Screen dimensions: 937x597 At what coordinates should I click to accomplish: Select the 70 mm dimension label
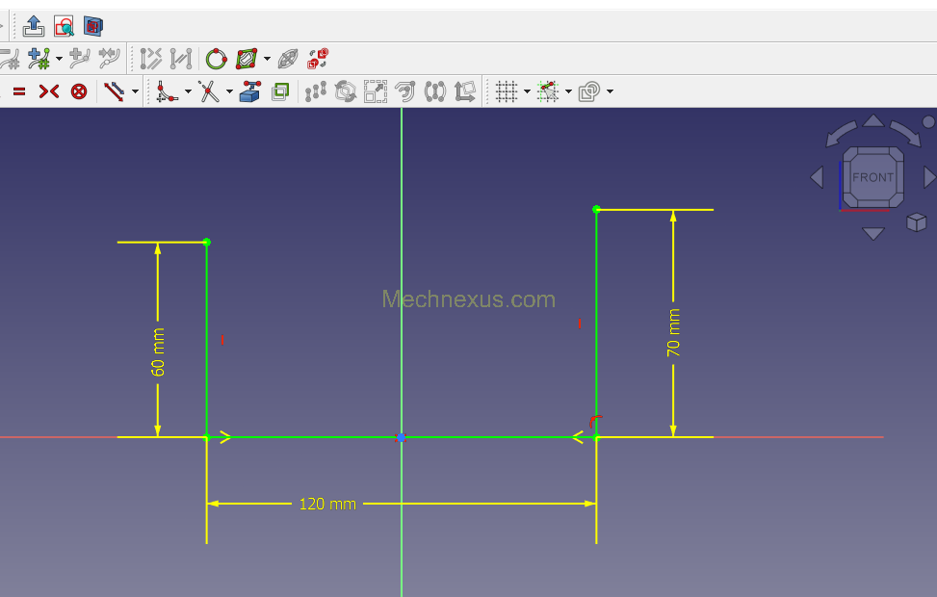(673, 333)
